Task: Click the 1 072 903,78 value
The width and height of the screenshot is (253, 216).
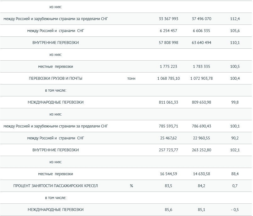Action: coord(201,78)
